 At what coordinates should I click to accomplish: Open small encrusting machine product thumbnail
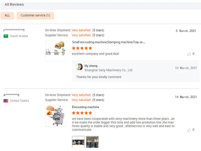point(55,51)
